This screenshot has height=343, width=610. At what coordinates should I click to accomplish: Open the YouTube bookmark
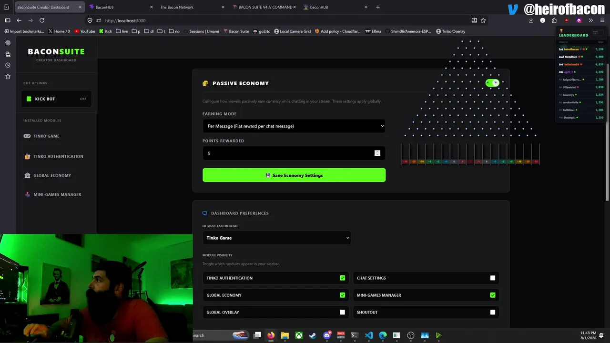[85, 31]
